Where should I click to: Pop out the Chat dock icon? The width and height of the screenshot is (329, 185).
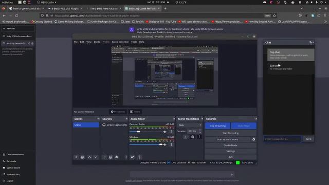[x=310, y=42]
